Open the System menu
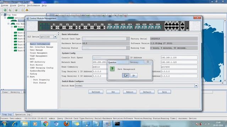The image size is (227, 127). coord(5,6)
